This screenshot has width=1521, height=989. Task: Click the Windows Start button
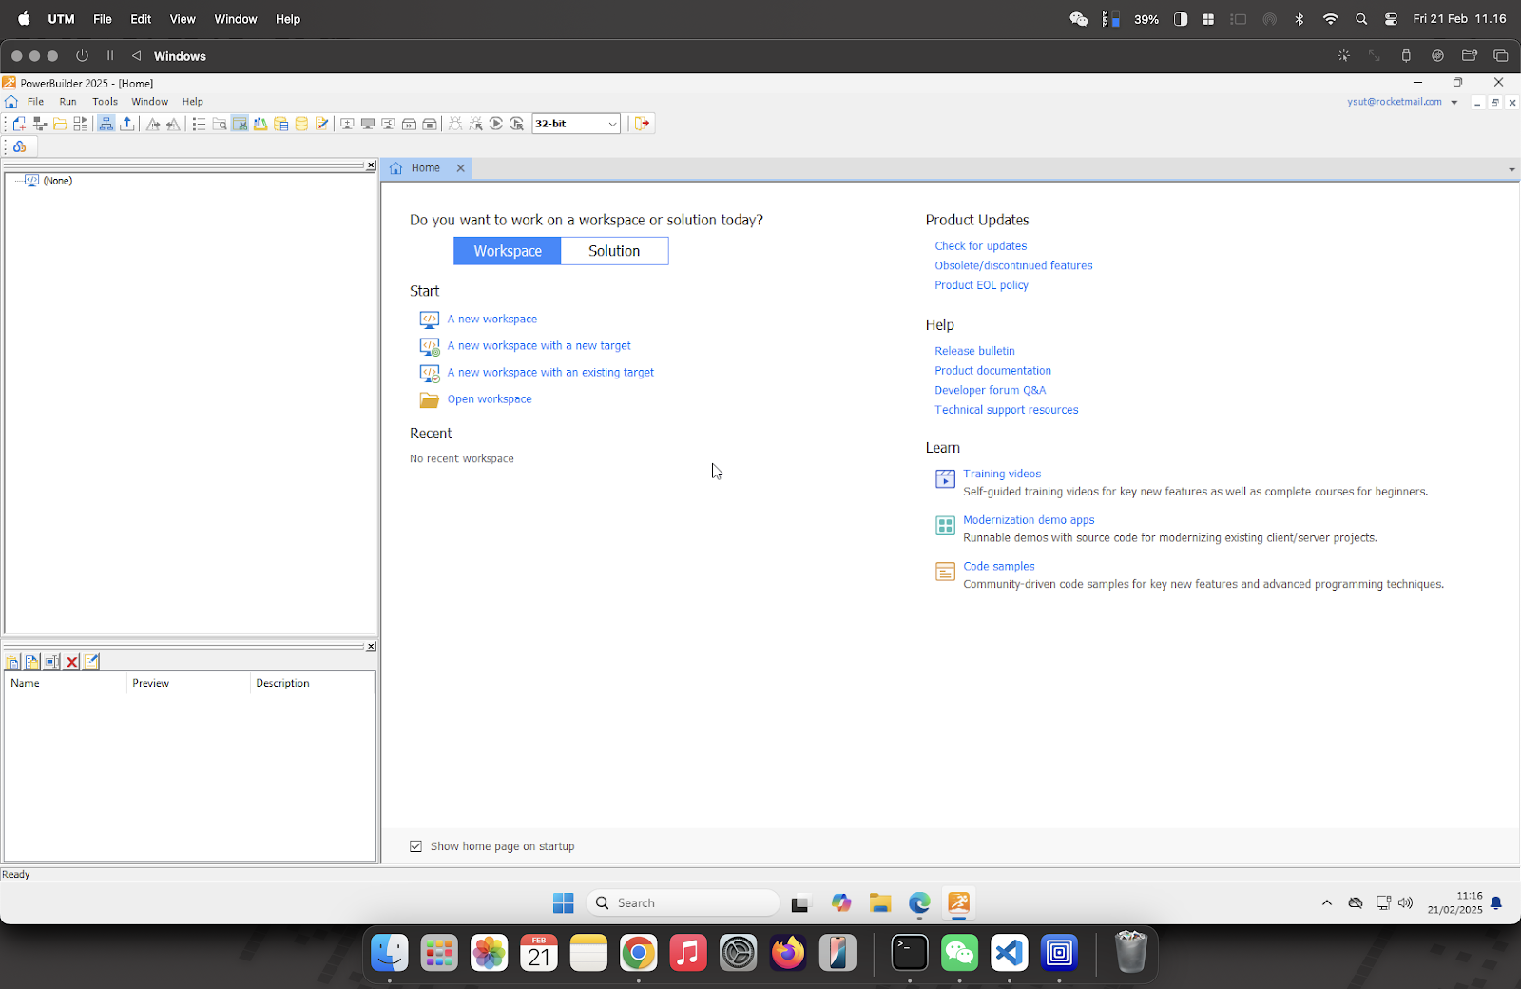pyautogui.click(x=564, y=903)
